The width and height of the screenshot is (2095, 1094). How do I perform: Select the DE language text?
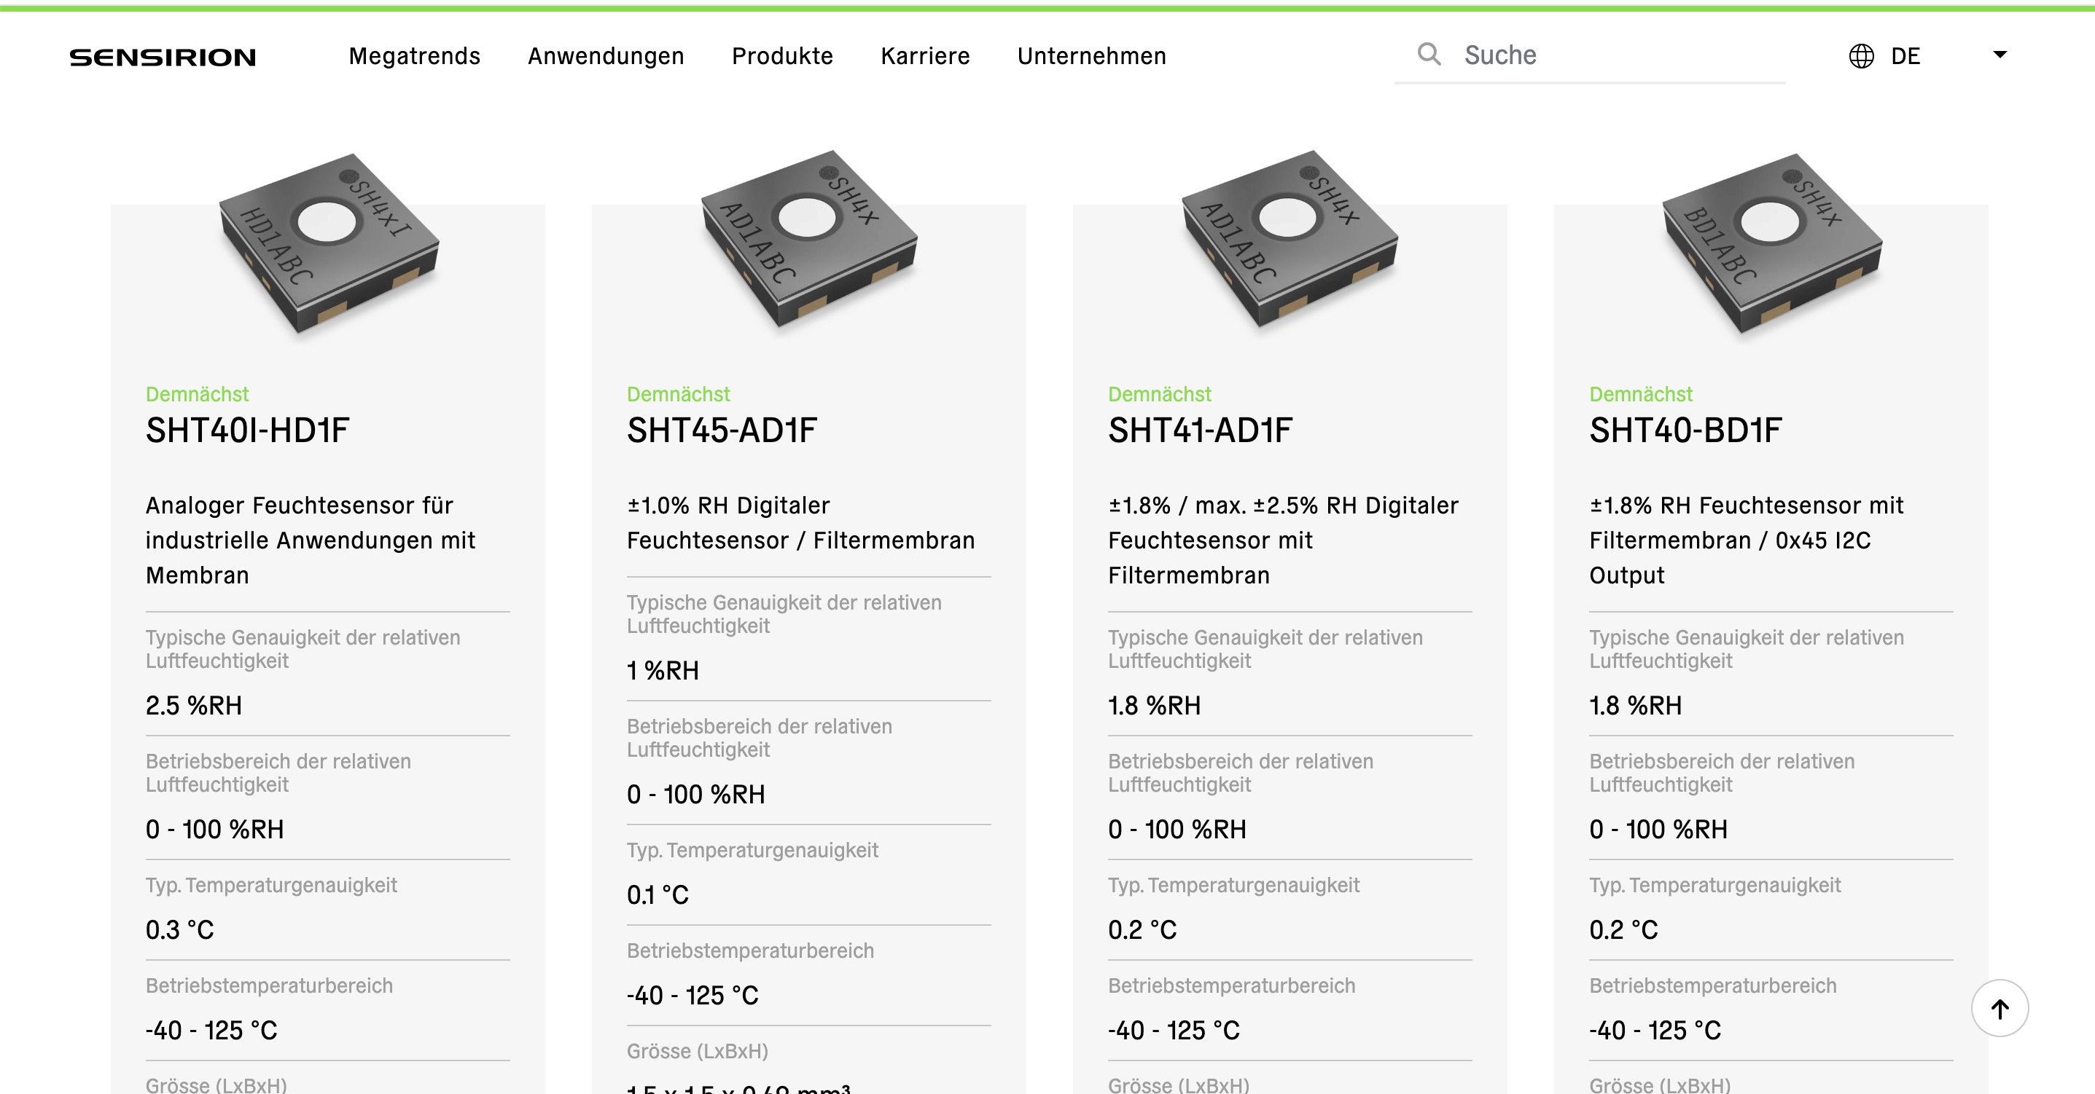point(1905,56)
